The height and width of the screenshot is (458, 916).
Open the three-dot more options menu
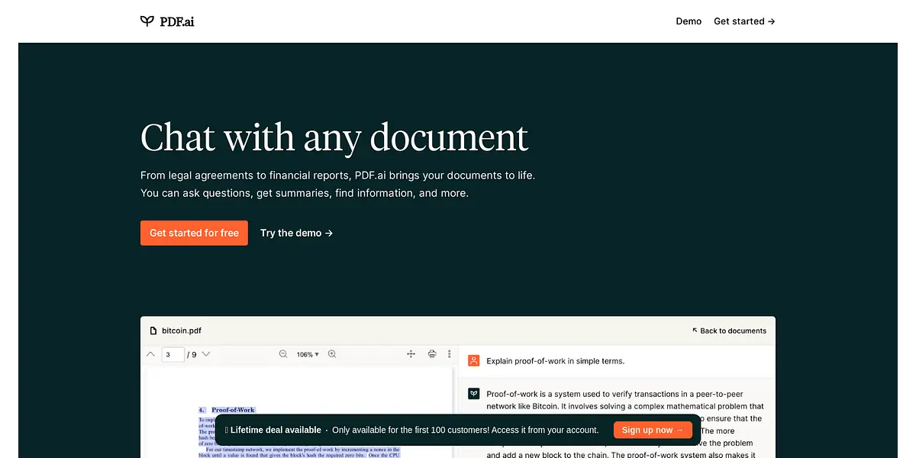(449, 354)
